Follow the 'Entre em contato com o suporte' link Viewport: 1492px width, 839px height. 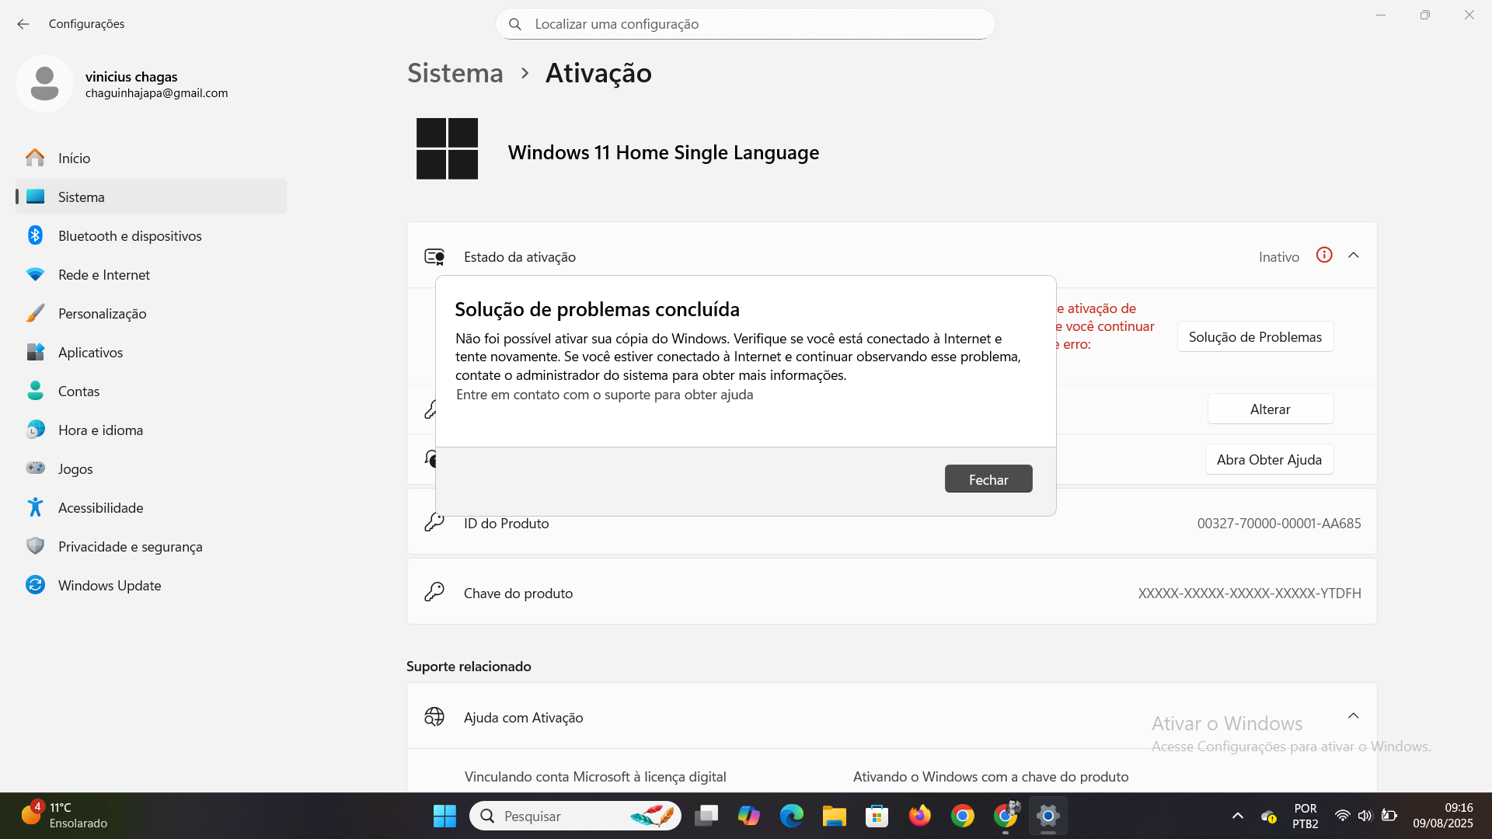605,395
